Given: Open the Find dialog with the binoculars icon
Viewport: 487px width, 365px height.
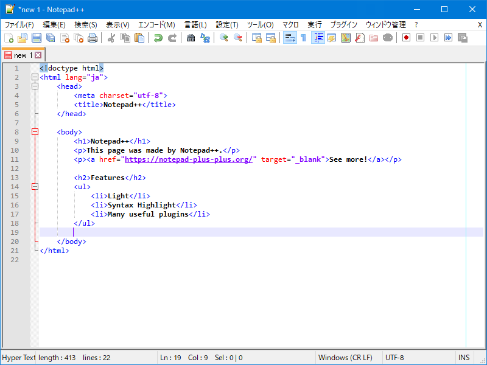Looking at the screenshot, I should [190, 37].
